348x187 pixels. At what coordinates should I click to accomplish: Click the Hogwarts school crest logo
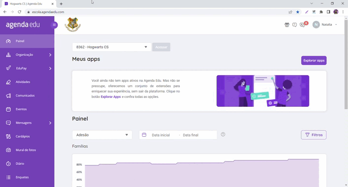click(x=72, y=25)
